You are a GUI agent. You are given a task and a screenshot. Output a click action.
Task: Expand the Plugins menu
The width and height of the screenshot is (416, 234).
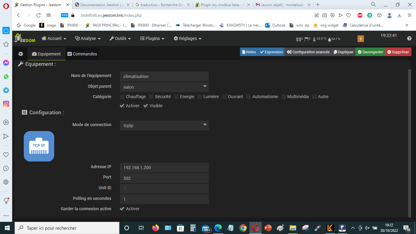(152, 38)
